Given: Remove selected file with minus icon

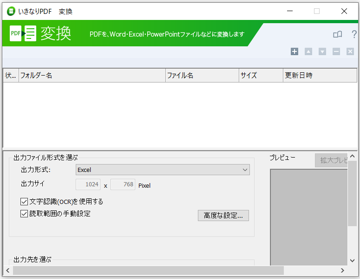Looking at the screenshot, I should 336,51.
